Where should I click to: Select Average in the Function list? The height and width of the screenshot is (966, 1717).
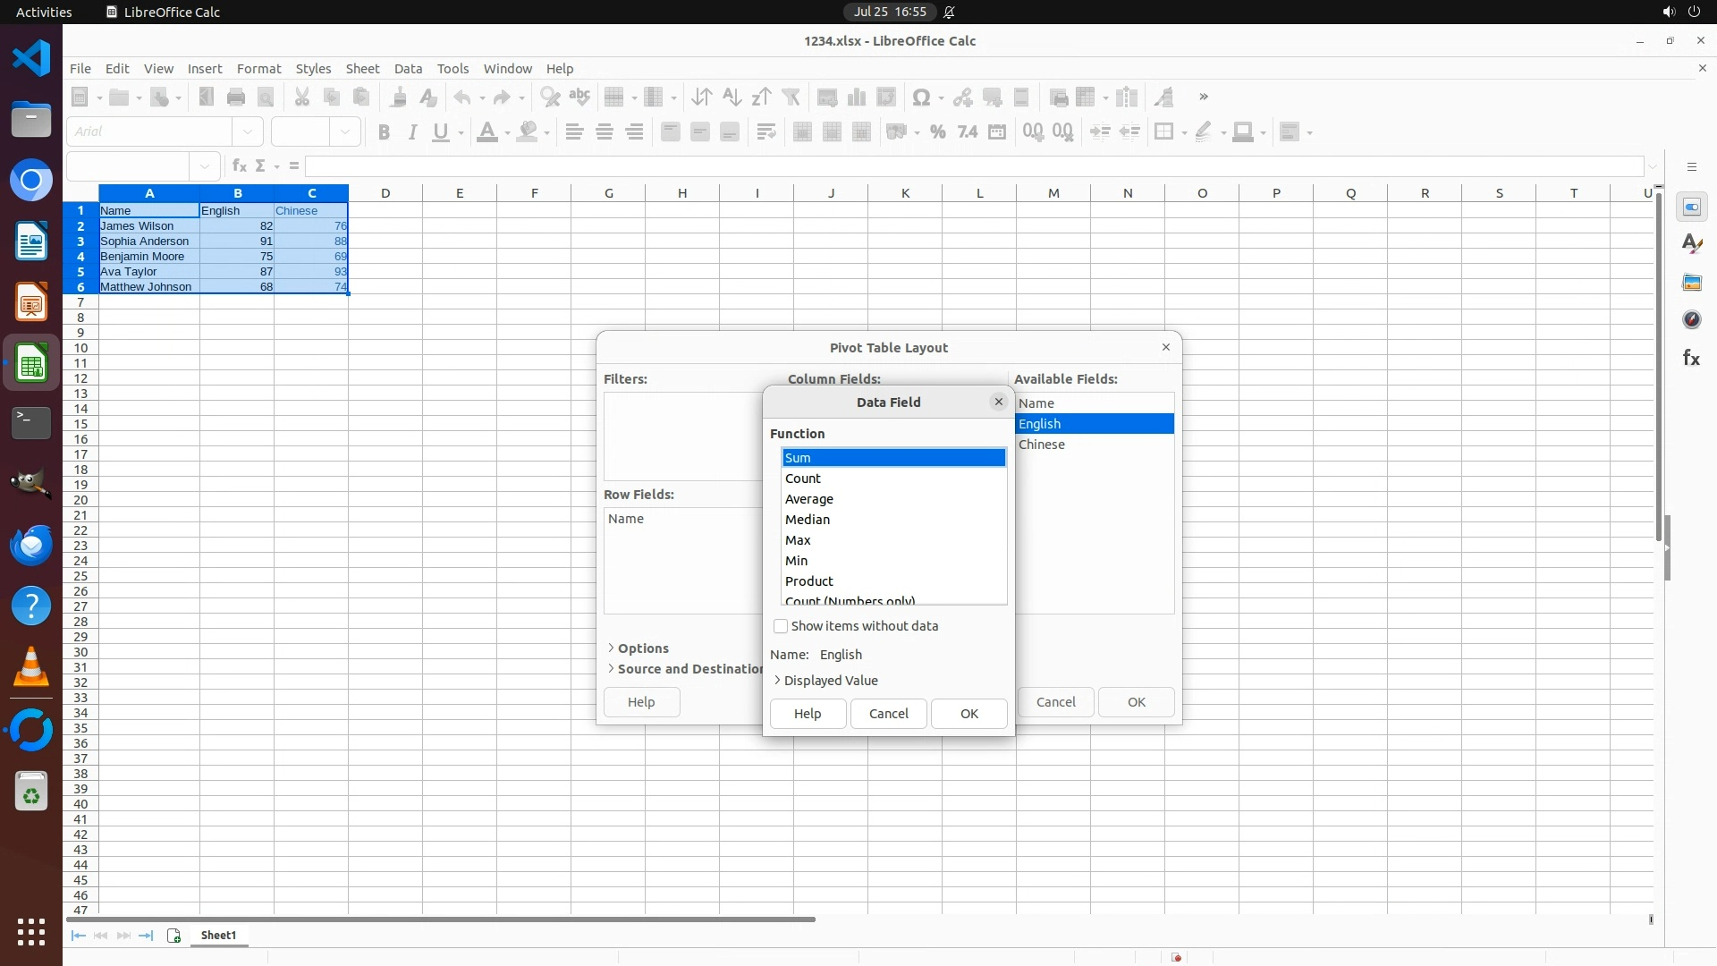pyautogui.click(x=809, y=499)
